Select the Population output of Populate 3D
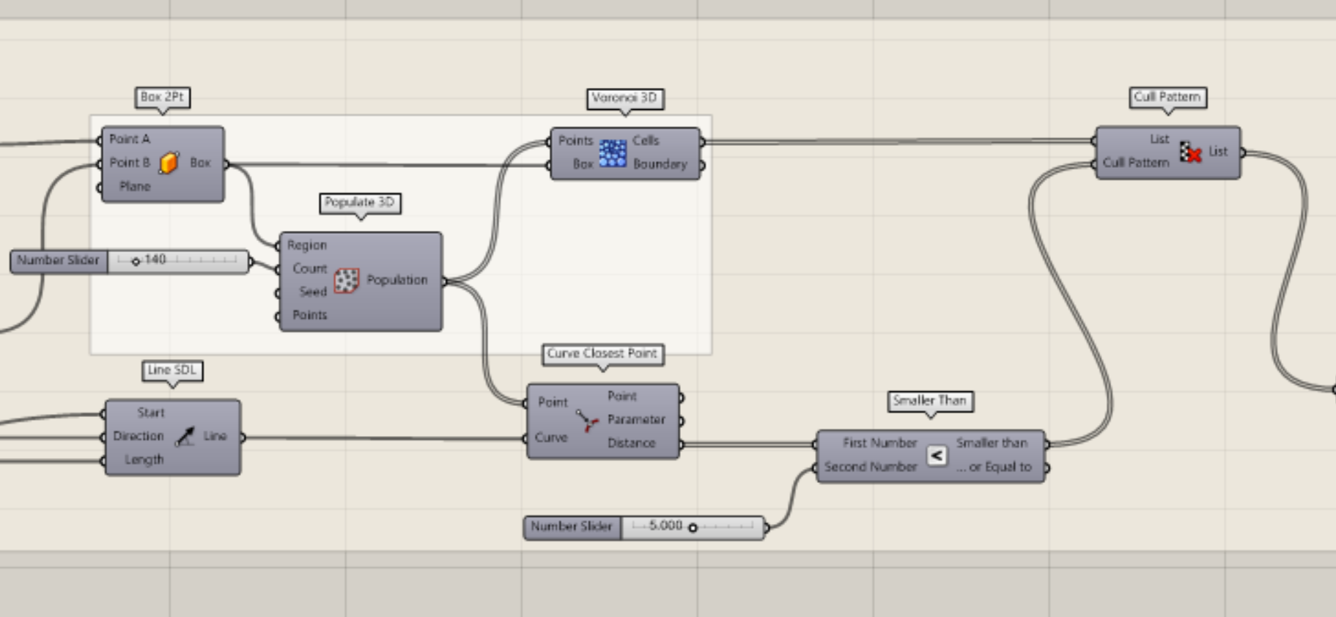The height and width of the screenshot is (617, 1336). pyautogui.click(x=396, y=280)
